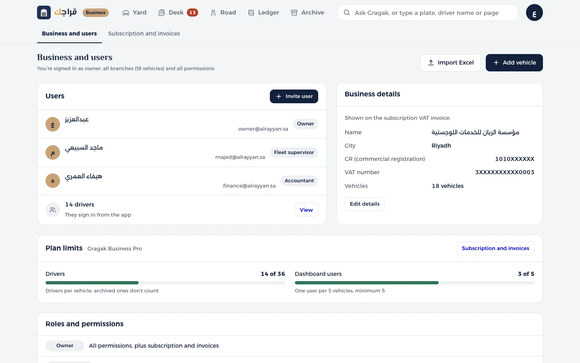Click the VAT number 3XXXXXXXXXX0003
The image size is (580, 363).
[505, 172]
